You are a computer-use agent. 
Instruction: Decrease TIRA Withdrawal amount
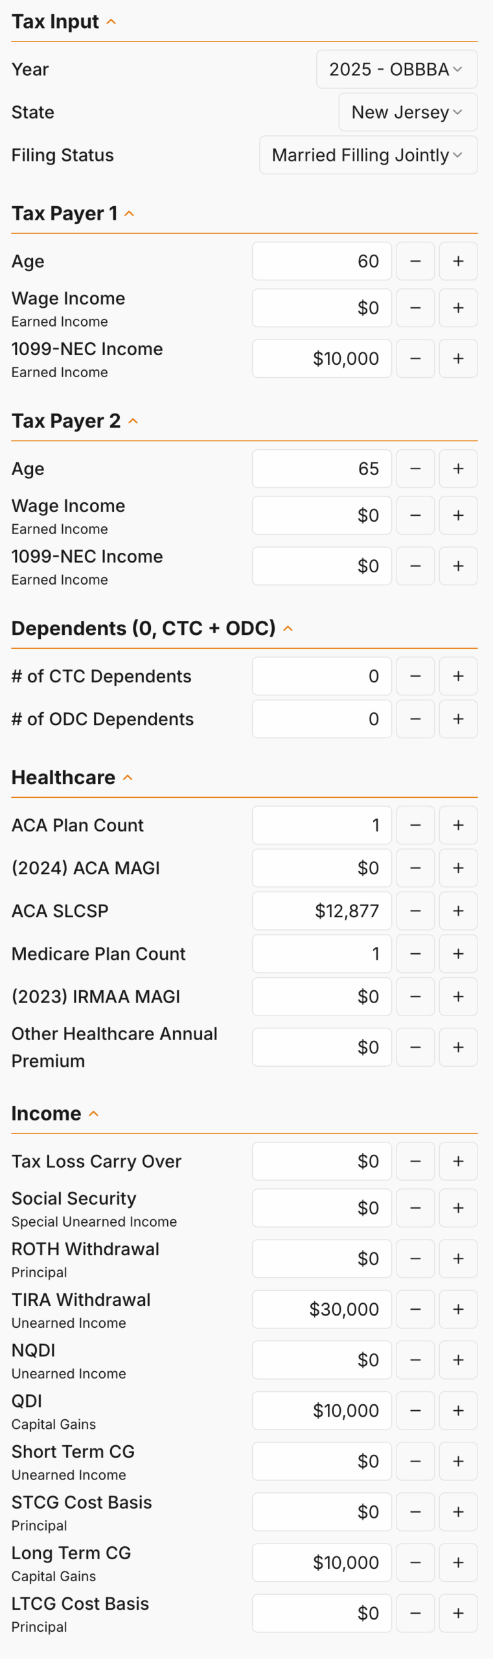[x=415, y=1309]
